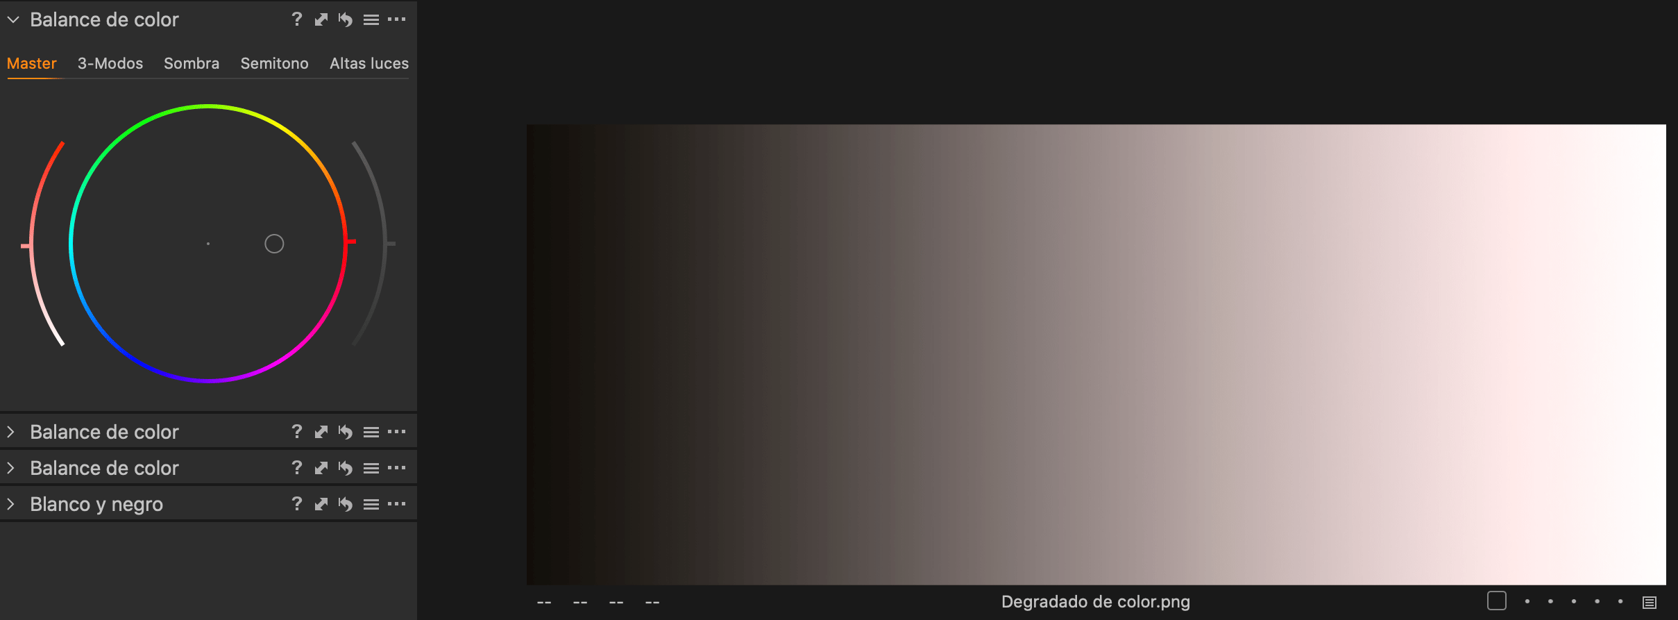
Task: Go to the Semitono tab
Action: pyautogui.click(x=274, y=63)
